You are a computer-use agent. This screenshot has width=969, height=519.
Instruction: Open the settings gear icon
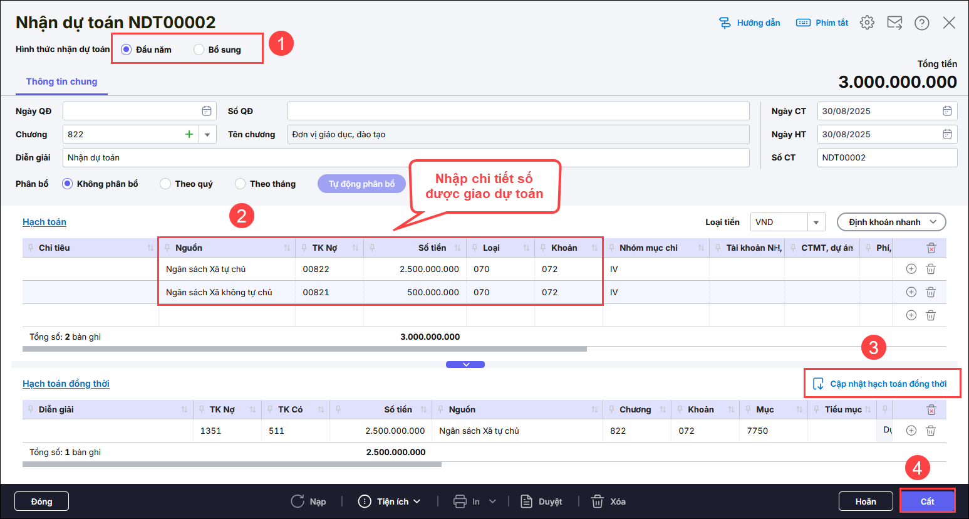click(867, 23)
